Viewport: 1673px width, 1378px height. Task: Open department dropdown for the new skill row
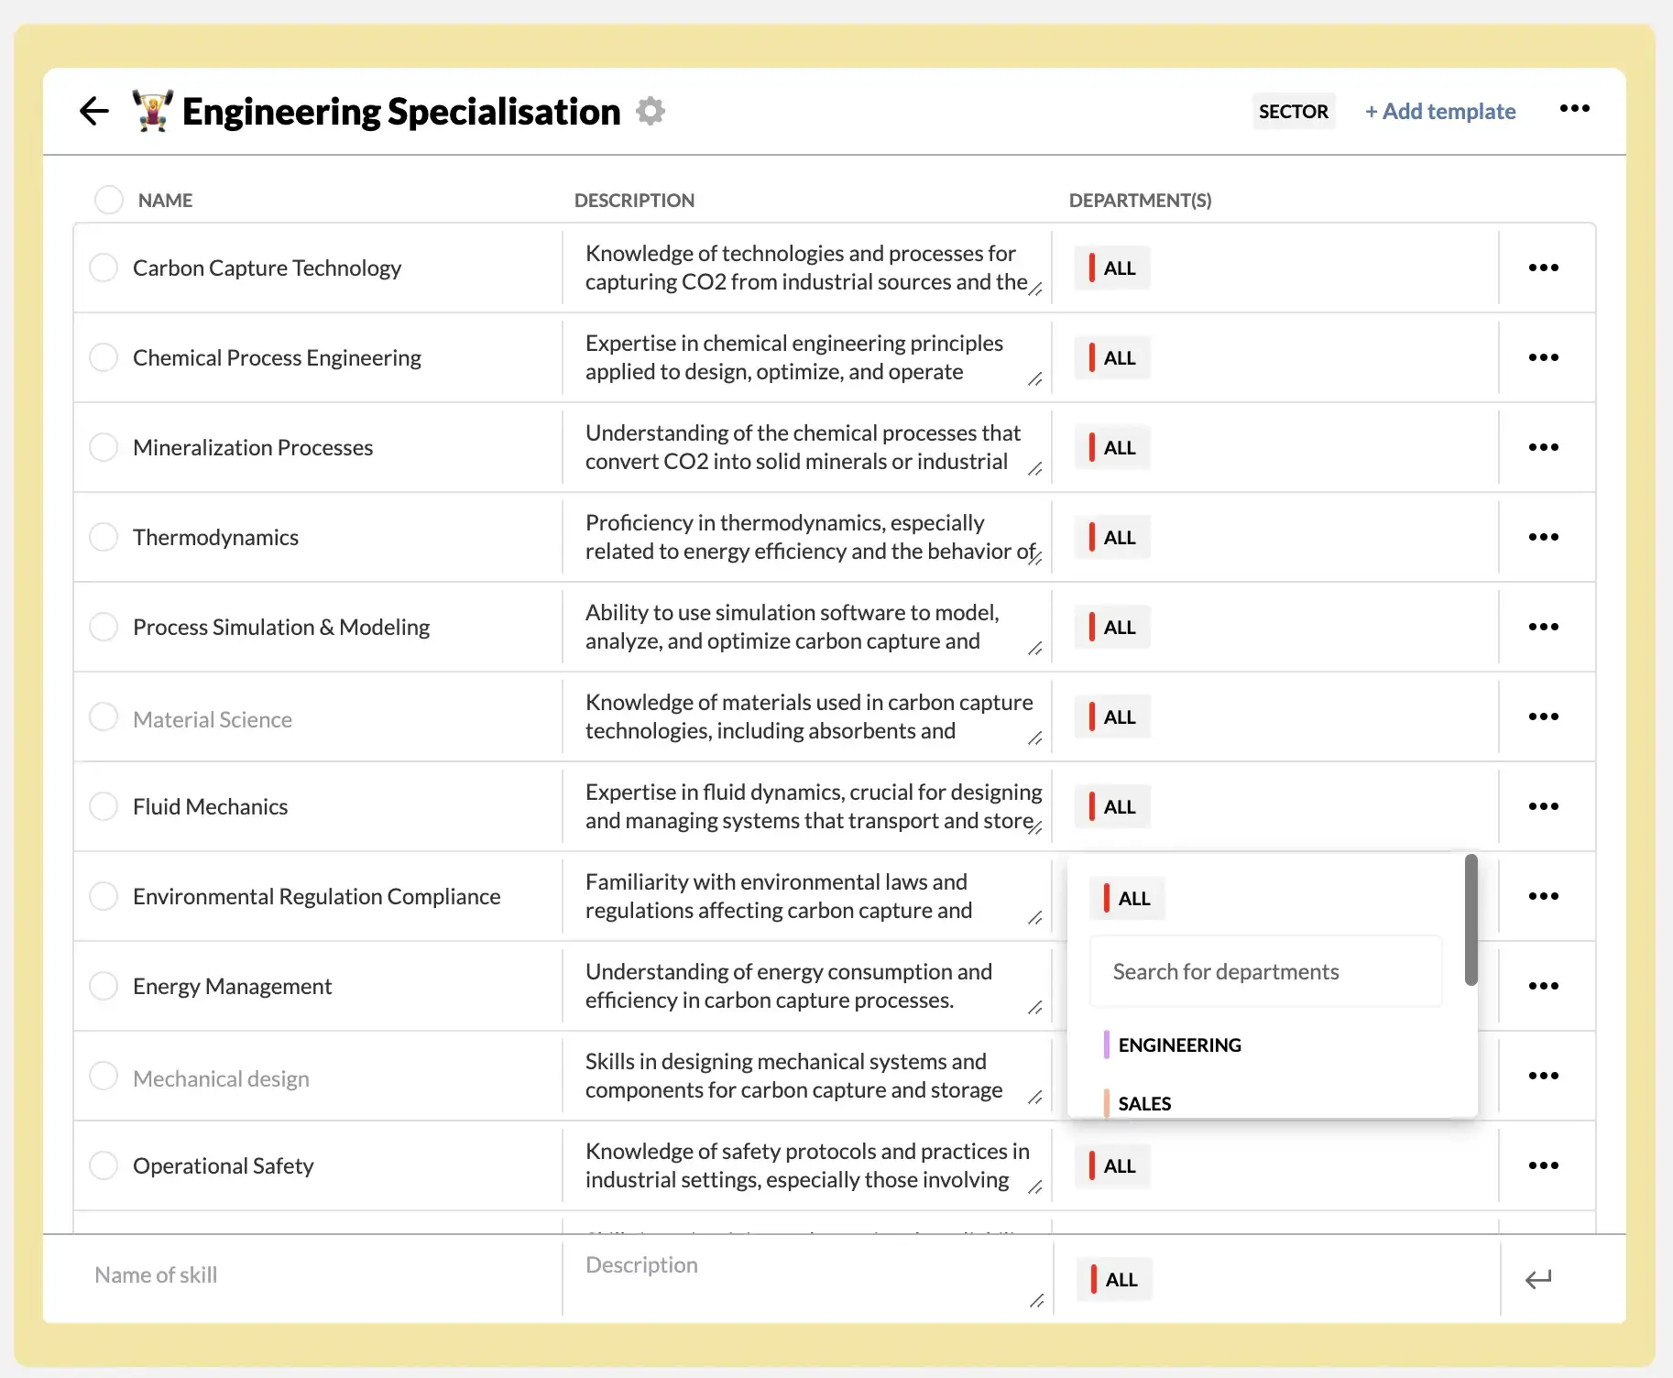[x=1114, y=1279]
